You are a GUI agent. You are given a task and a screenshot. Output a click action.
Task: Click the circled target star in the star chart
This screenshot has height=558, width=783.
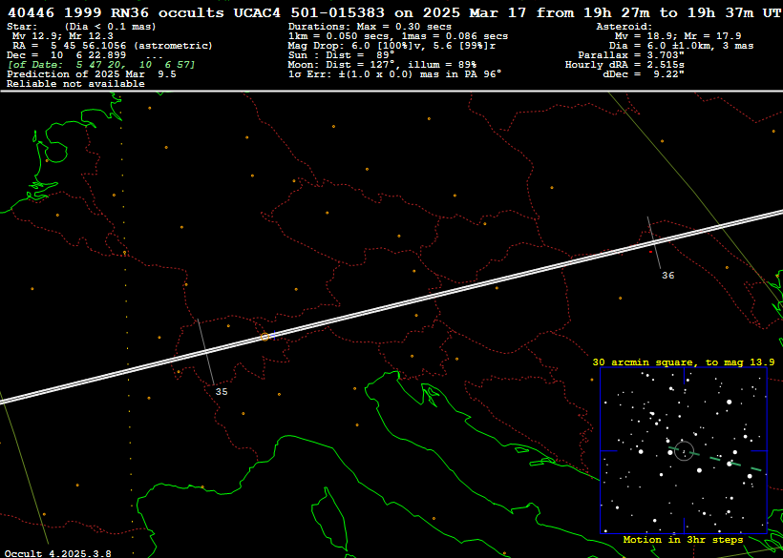point(684,451)
